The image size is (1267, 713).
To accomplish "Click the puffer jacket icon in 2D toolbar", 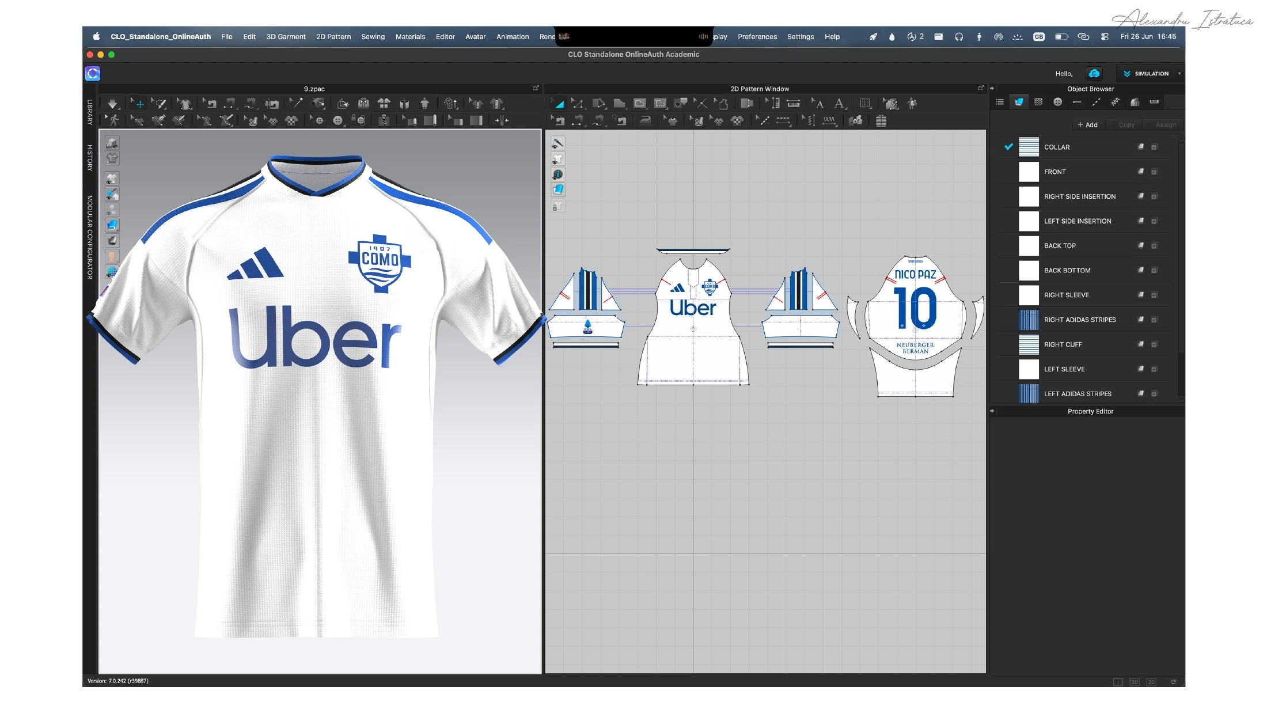I will (881, 120).
